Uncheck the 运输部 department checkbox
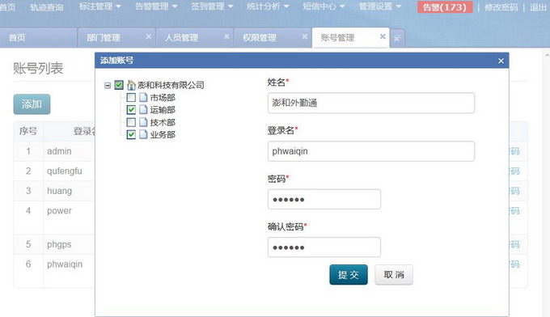This screenshot has height=317, width=550. pyautogui.click(x=131, y=110)
